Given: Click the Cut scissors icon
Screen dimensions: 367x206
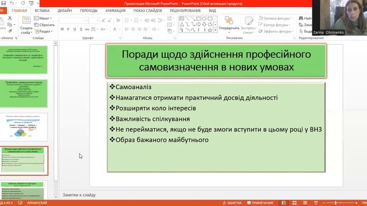Looking at the screenshot, I should [x=10, y=18].
